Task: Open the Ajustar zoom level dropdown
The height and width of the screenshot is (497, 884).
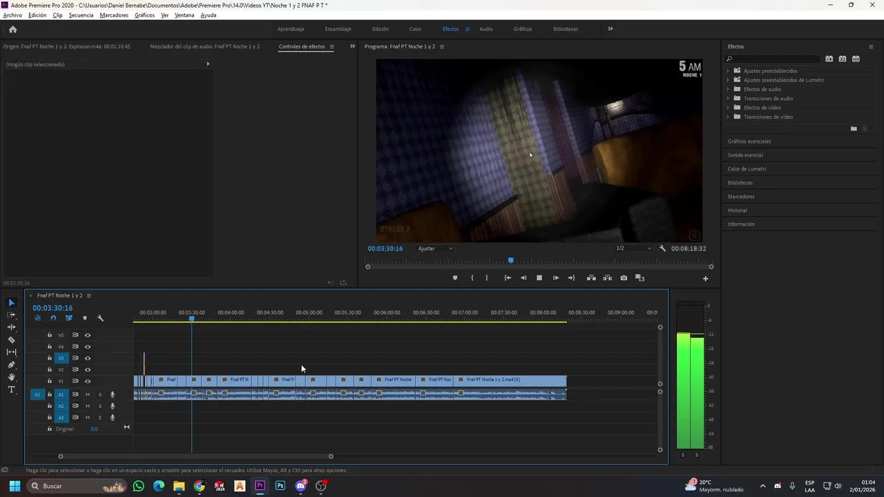Action: 436,248
